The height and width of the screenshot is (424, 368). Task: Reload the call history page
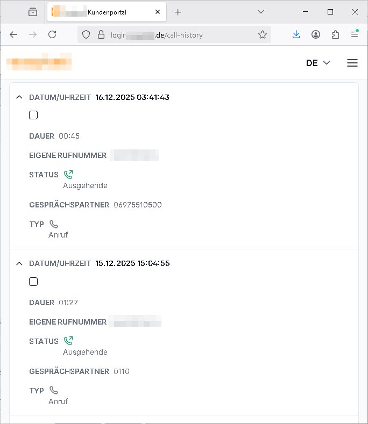[52, 34]
